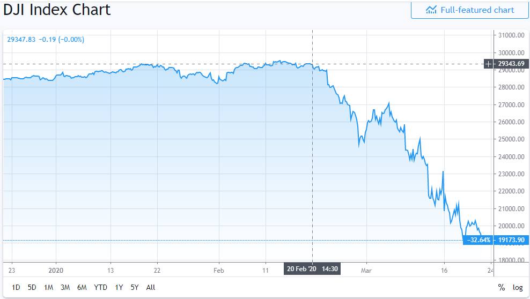Viewport: 530px width, 299px height.
Task: Click the 29347.83 price legend value
Action: (21, 39)
